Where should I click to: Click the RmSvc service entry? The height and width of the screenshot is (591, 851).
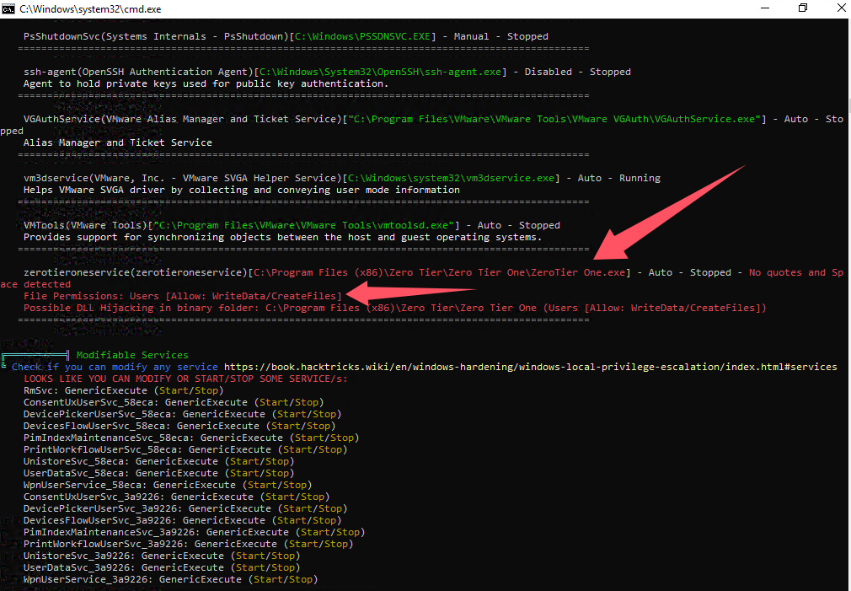41,390
